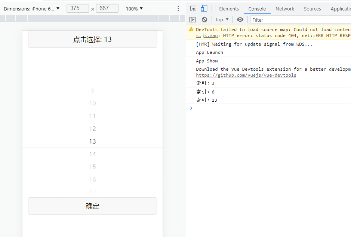The height and width of the screenshot is (237, 351).
Task: Switch to the Sources tab
Action: [312, 9]
